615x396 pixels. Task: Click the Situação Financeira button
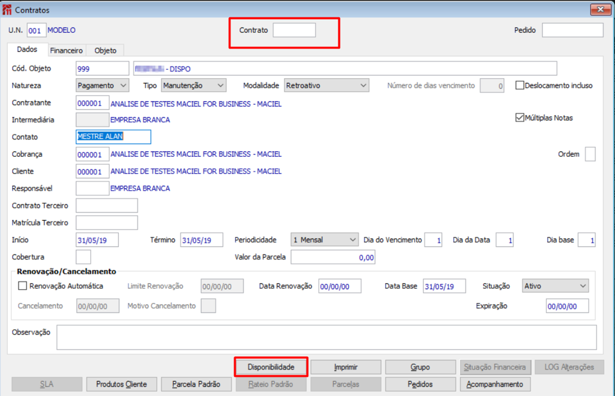(495, 367)
